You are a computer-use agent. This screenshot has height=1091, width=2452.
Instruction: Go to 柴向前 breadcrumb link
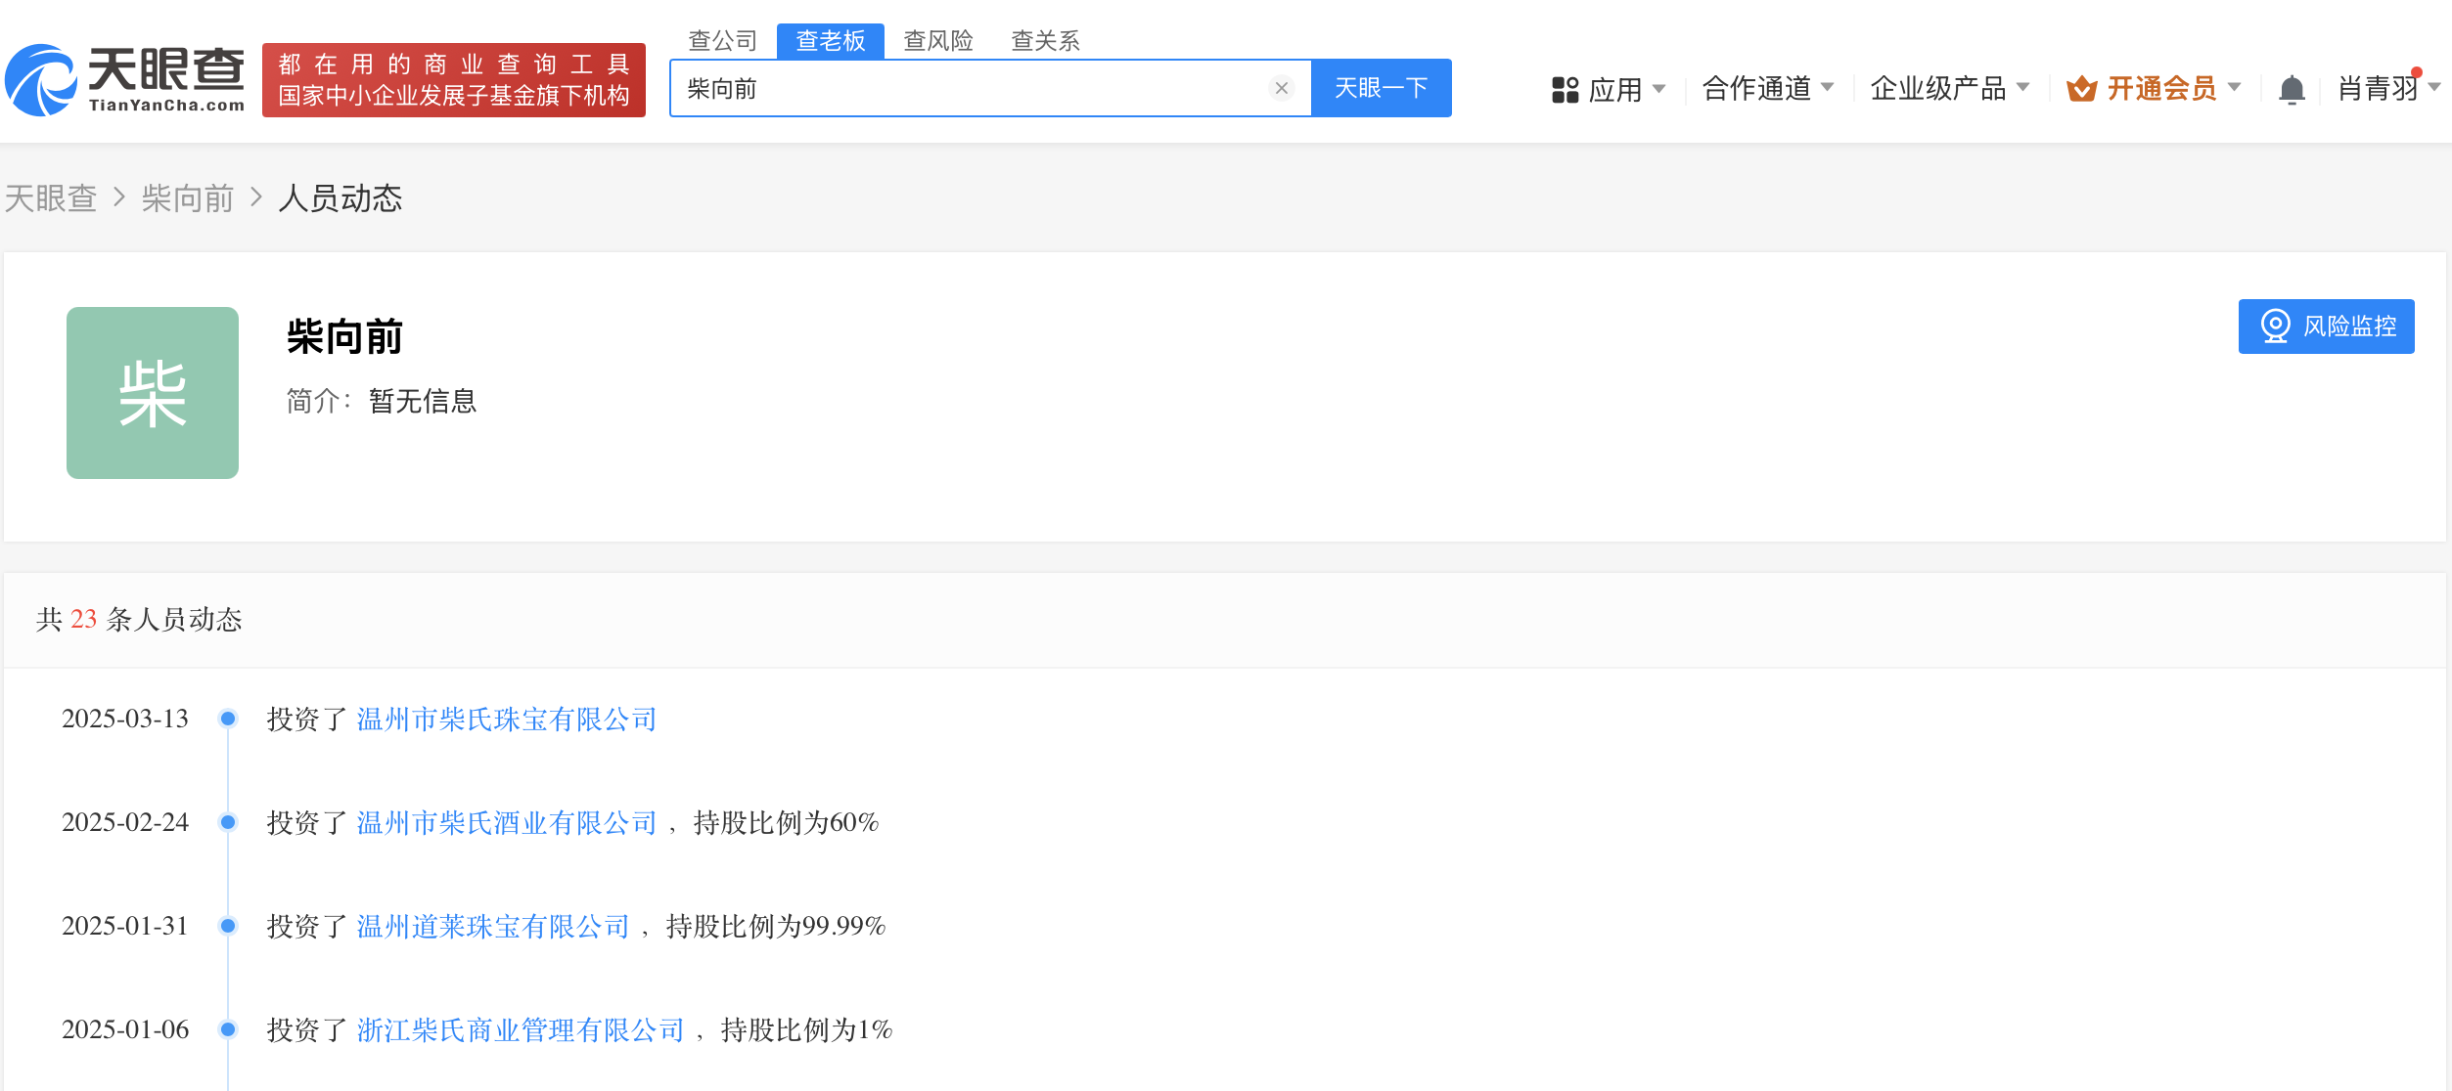pyautogui.click(x=188, y=198)
